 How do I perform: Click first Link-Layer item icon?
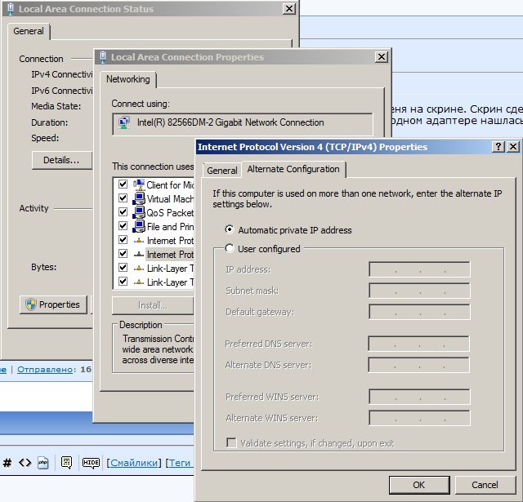pyautogui.click(x=139, y=269)
